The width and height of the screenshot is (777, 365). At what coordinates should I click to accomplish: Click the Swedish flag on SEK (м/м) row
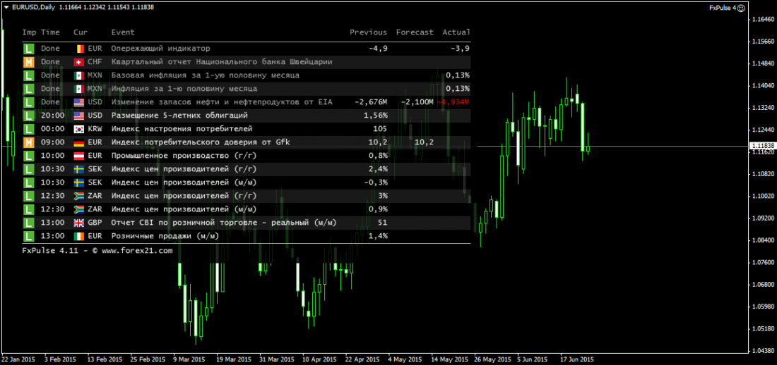click(79, 182)
